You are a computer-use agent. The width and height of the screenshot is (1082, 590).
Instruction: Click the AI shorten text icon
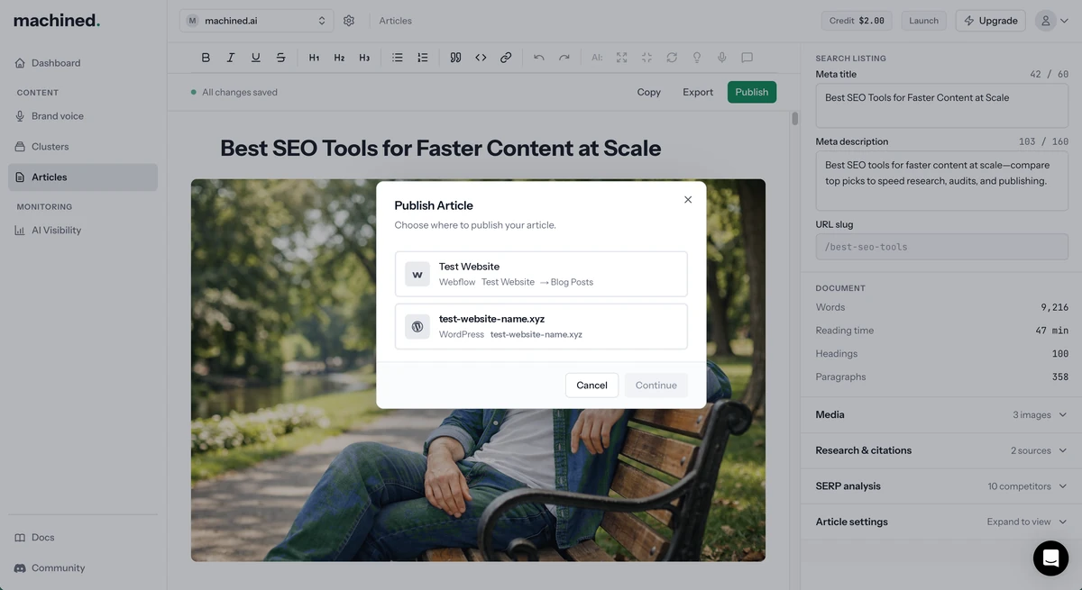[x=646, y=58]
